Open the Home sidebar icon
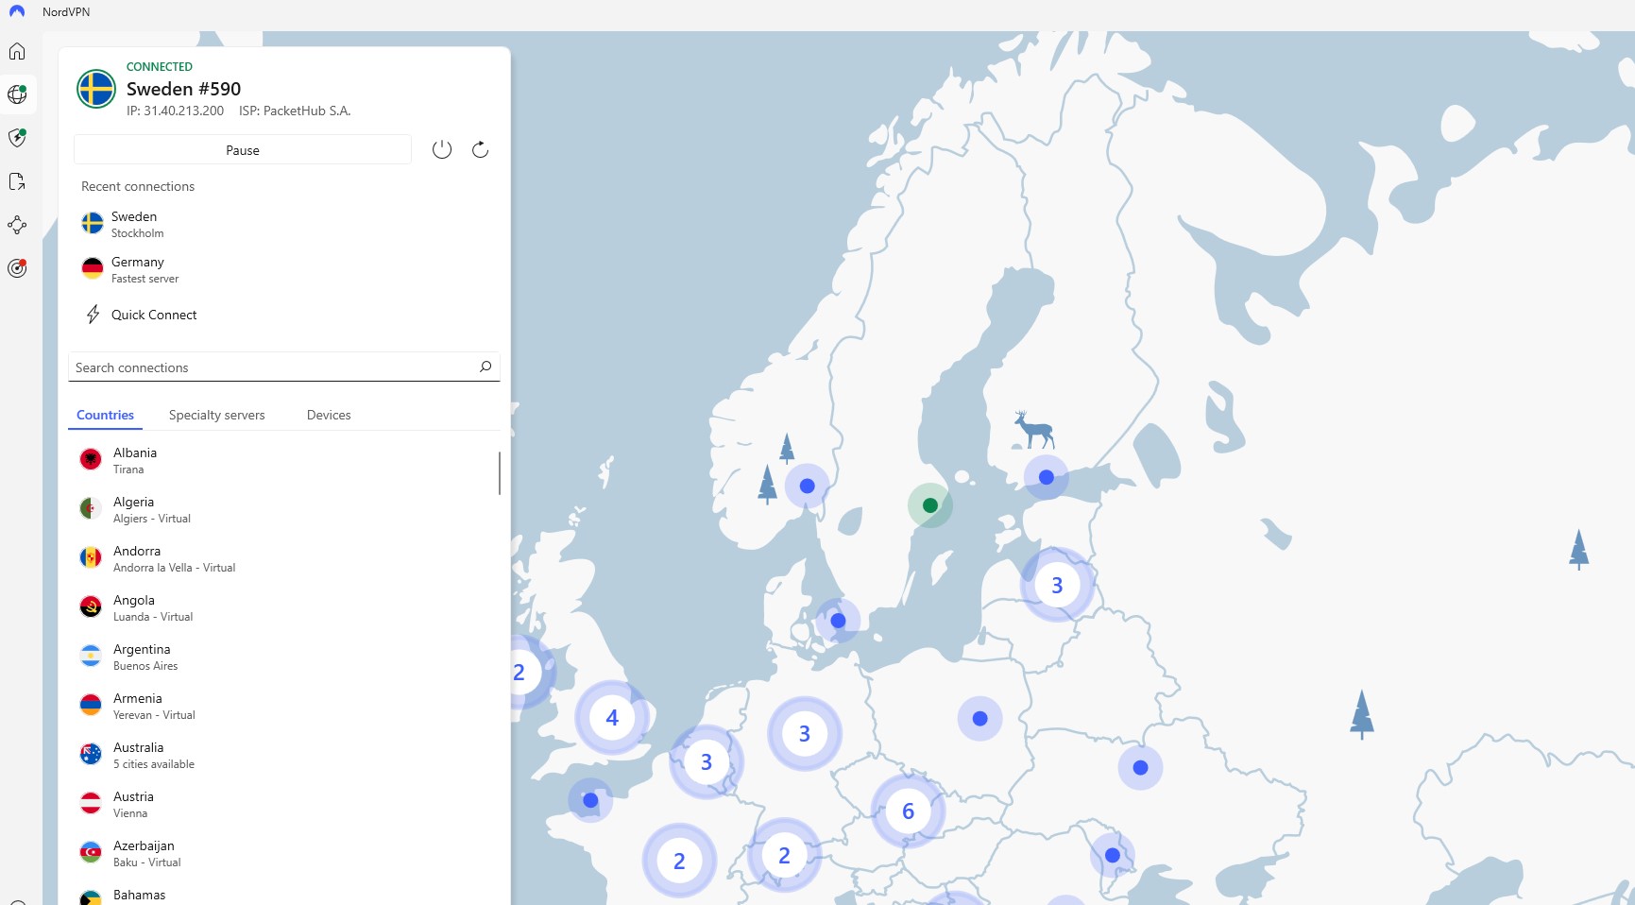Viewport: 1635px width, 905px height. coord(17,51)
